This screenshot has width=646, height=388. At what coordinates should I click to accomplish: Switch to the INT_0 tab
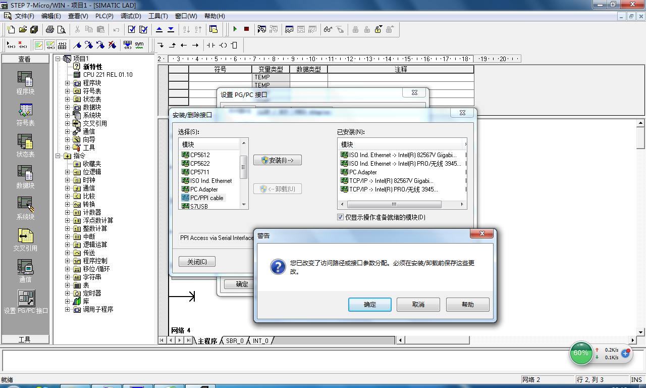point(260,341)
